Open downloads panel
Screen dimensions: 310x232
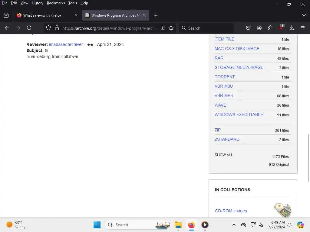tap(292, 28)
